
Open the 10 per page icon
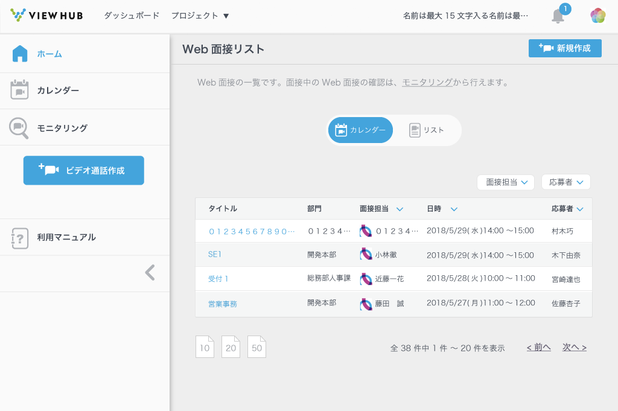205,347
